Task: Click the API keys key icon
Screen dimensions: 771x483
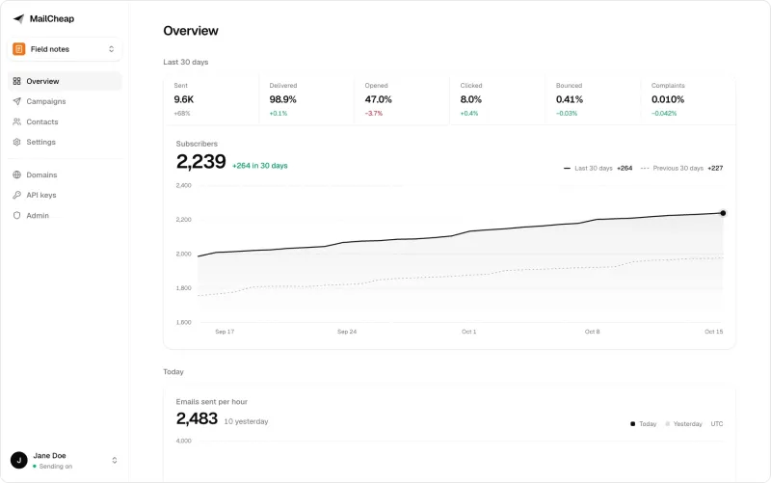Action: click(16, 195)
